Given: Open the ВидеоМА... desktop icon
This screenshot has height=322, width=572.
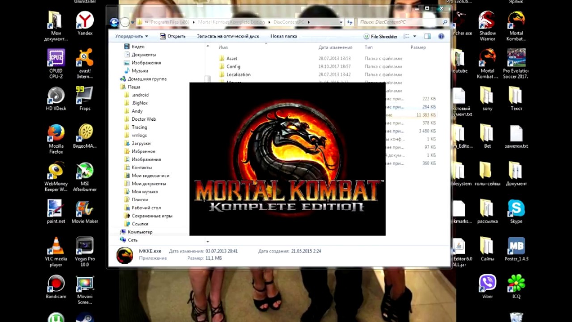Looking at the screenshot, I should (x=84, y=136).
